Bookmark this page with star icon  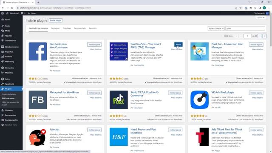coord(241,8)
